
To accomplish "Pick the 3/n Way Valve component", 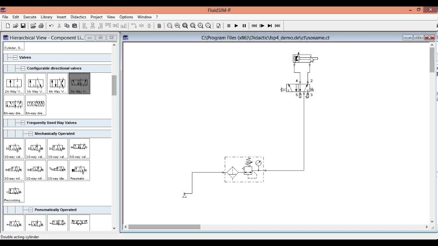I will coord(36,84).
